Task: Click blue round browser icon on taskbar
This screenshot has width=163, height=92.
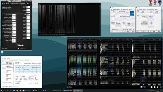Action: pyautogui.click(x=14, y=91)
